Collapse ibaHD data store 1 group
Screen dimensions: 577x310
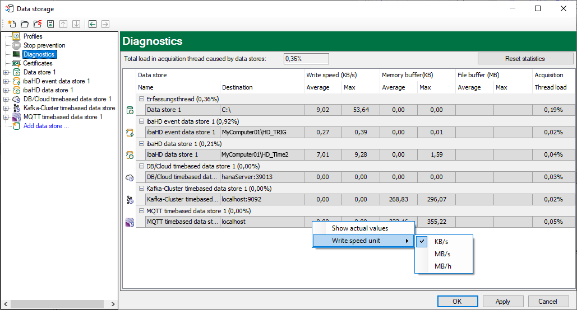click(141, 144)
